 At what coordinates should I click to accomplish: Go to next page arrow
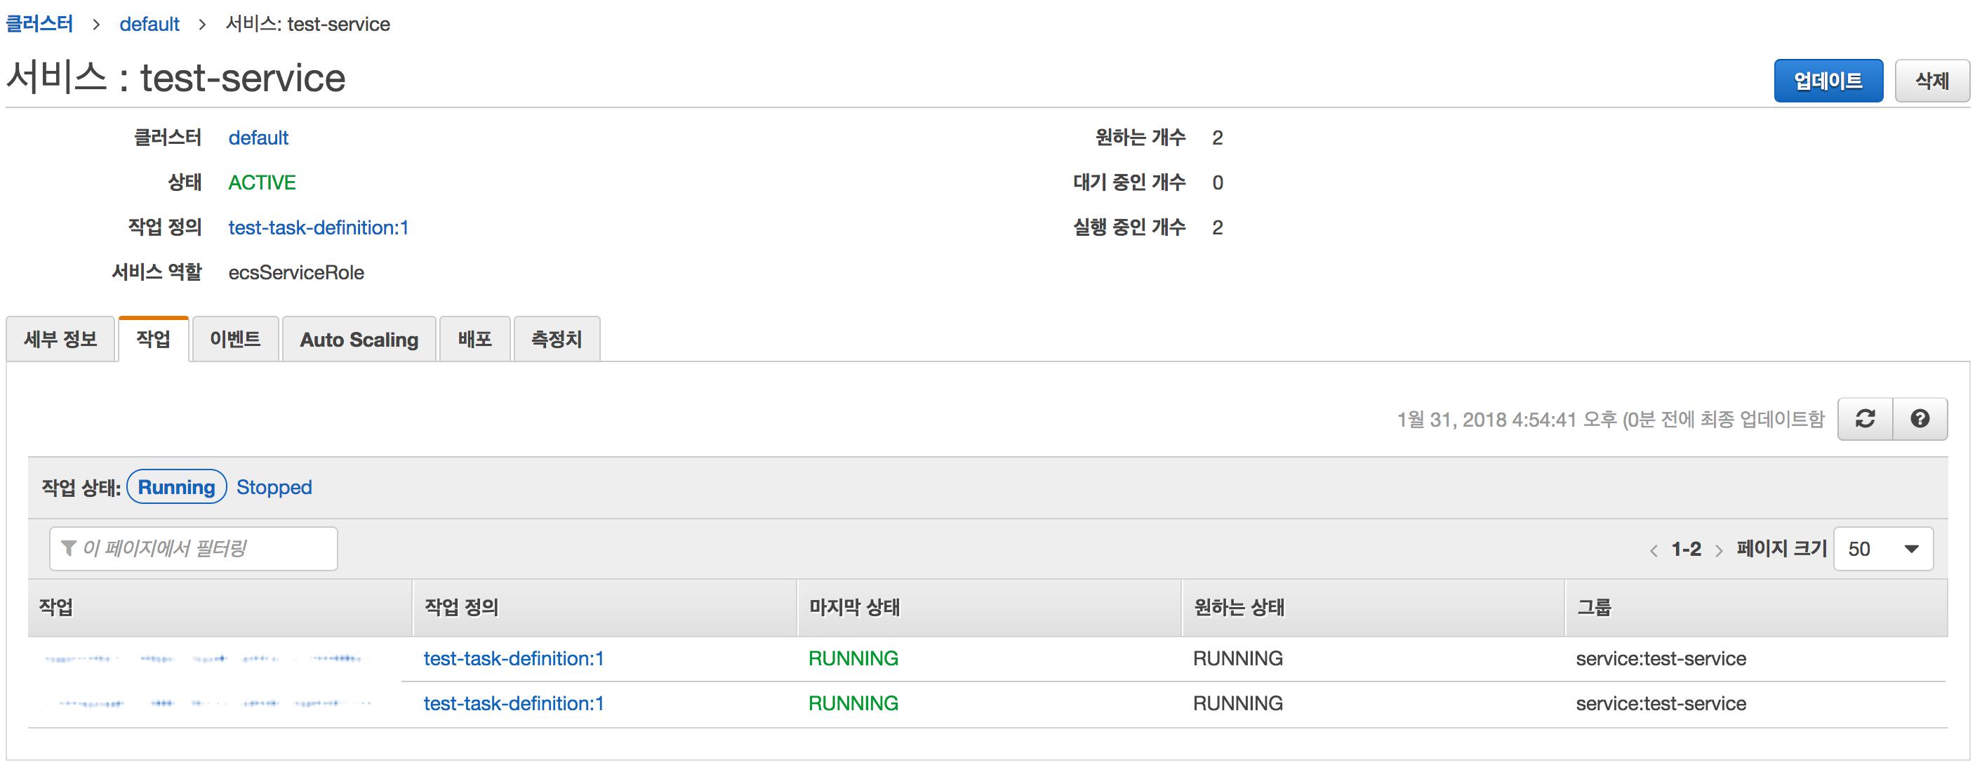click(x=1719, y=550)
